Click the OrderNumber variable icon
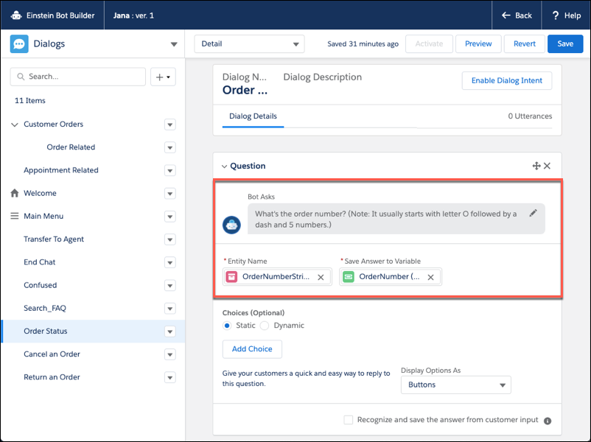Screen dimensions: 591x442 point(349,277)
